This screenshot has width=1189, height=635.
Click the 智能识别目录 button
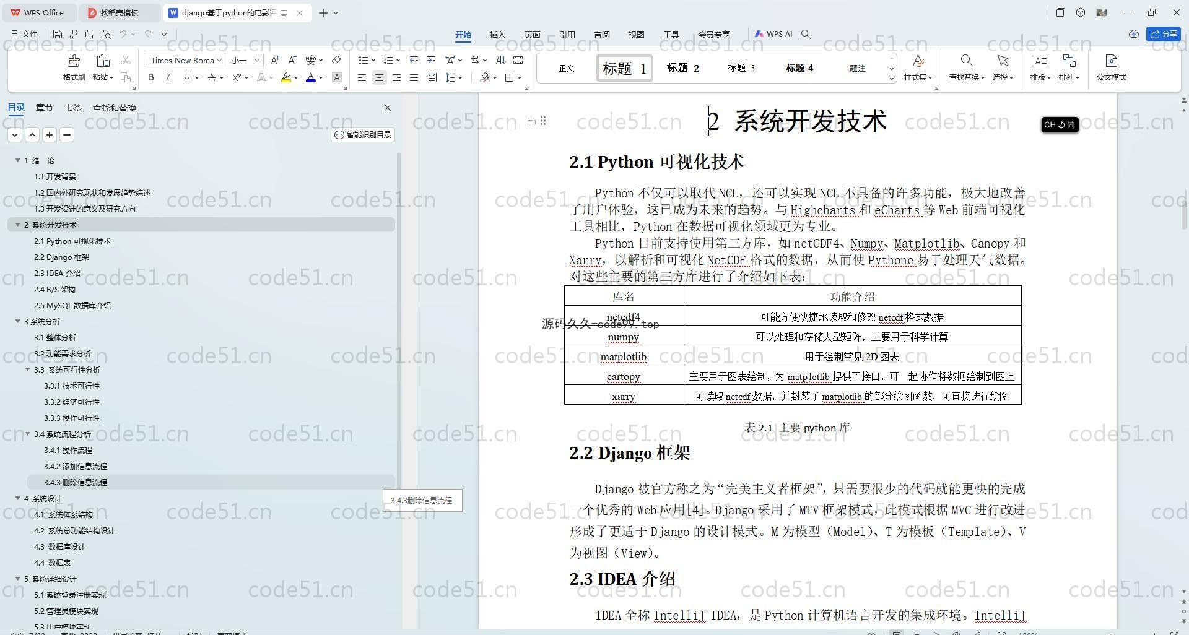[x=363, y=135]
